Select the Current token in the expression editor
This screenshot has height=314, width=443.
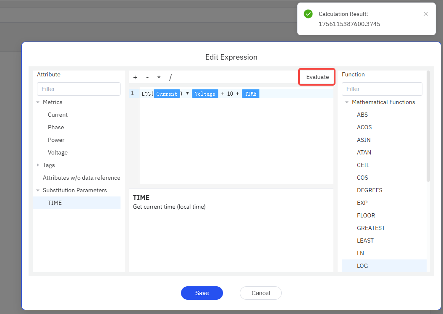tap(167, 94)
